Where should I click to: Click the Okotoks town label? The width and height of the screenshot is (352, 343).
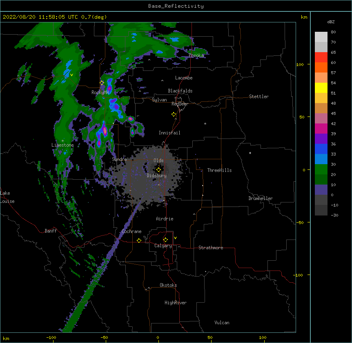point(168,285)
